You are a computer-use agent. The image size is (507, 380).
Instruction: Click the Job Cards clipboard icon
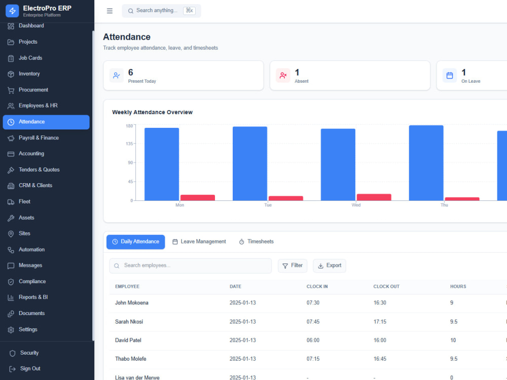coord(11,58)
